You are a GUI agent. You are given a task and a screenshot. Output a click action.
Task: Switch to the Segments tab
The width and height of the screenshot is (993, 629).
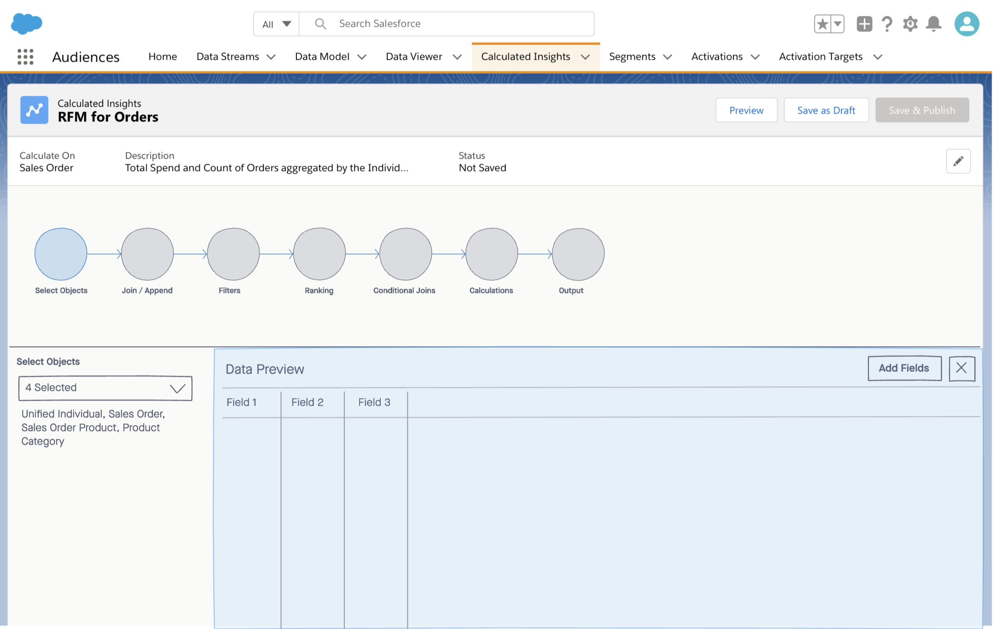[632, 57]
